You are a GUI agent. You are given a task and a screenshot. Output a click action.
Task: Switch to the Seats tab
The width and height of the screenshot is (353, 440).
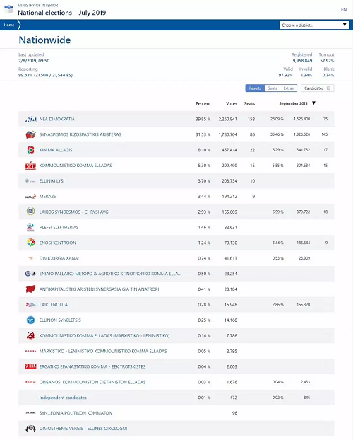272,88
